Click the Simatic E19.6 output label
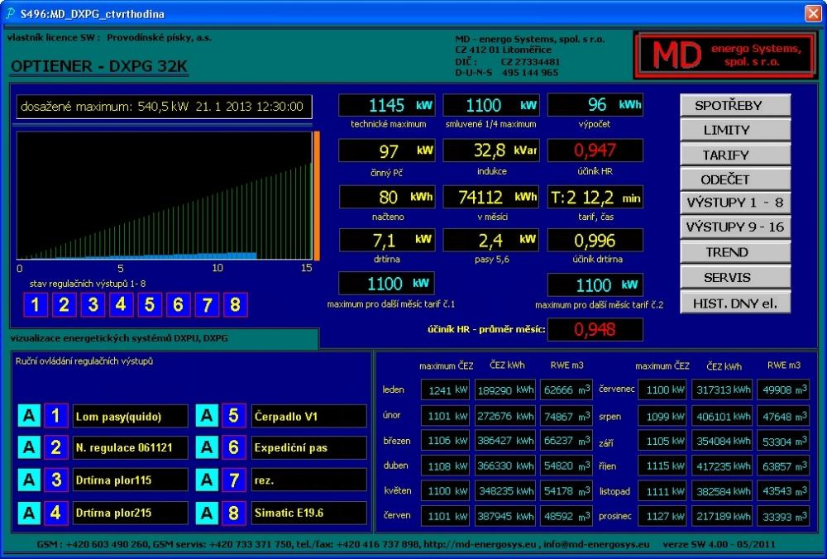 (308, 513)
